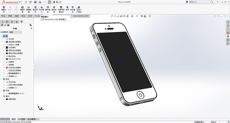Click the 自定义 unit system in the status bar
This screenshot has height=123, width=230.
(x=214, y=122)
